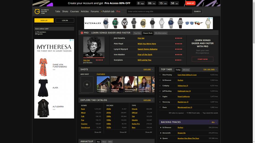The image size is (255, 143).
Task: Click the yellow SIGN UP sidebar button
Action: point(44,20)
